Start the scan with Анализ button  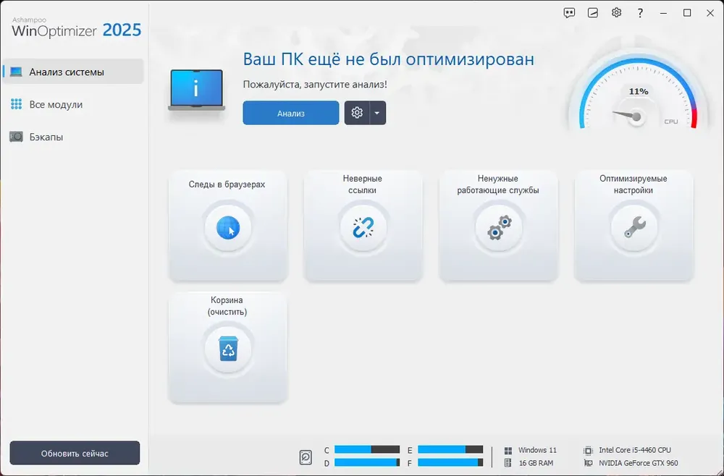pyautogui.click(x=291, y=113)
